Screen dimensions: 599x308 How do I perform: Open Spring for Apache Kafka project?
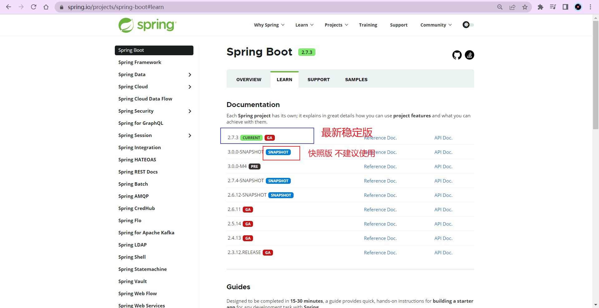click(146, 233)
